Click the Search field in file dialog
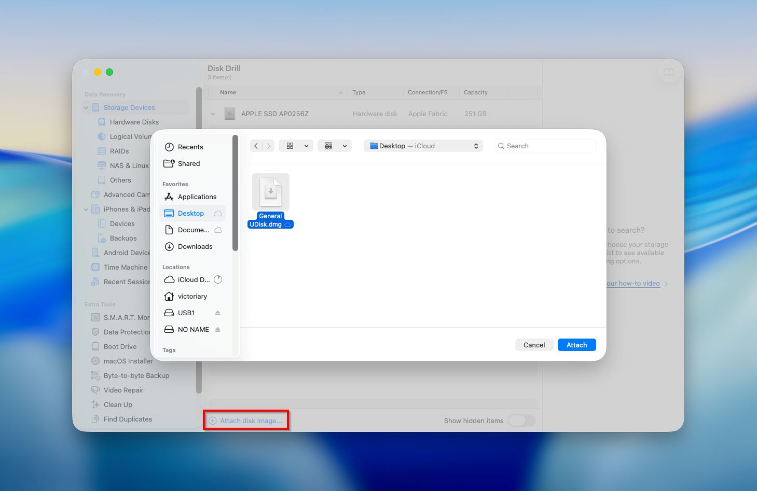 545,146
